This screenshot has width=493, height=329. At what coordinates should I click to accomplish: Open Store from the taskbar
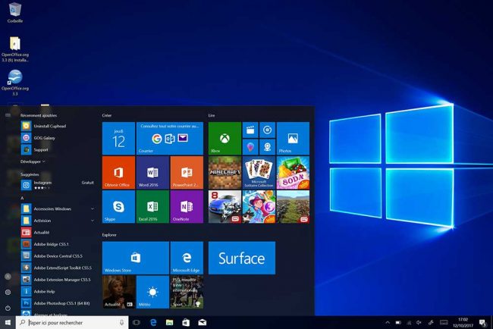pos(186,322)
